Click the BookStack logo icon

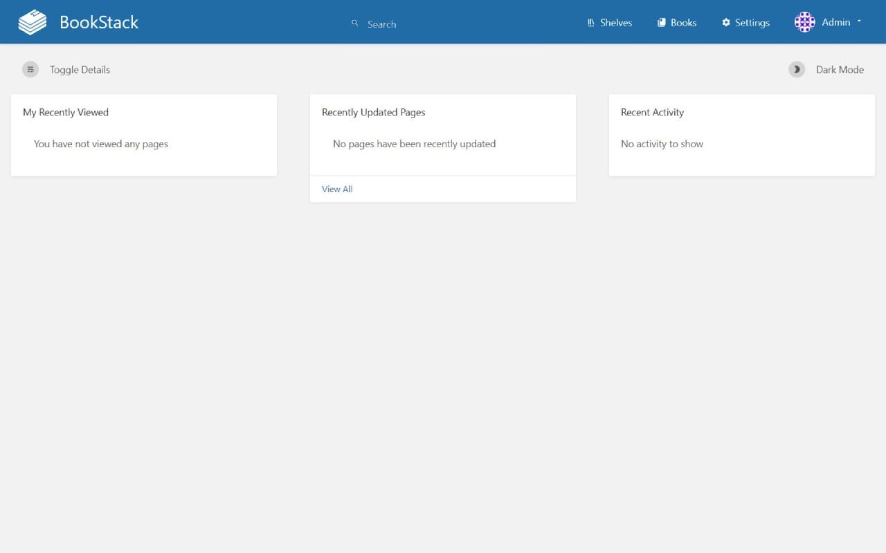tap(32, 21)
